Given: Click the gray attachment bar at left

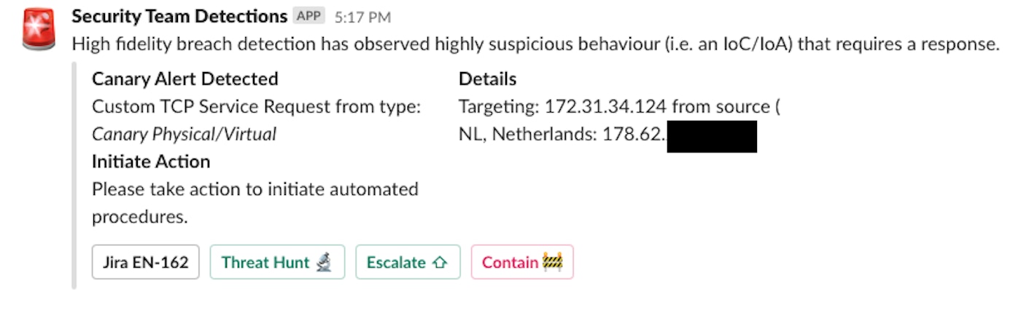Looking at the screenshot, I should click(x=74, y=175).
